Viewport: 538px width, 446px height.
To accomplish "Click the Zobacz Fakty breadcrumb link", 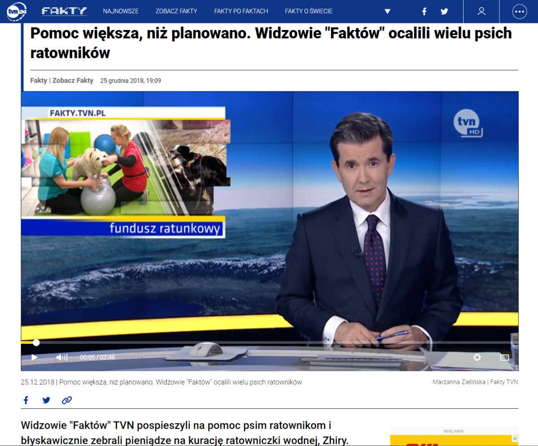I will 73,81.
